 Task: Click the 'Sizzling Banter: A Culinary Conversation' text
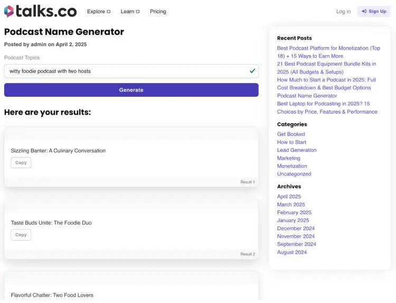click(x=58, y=151)
